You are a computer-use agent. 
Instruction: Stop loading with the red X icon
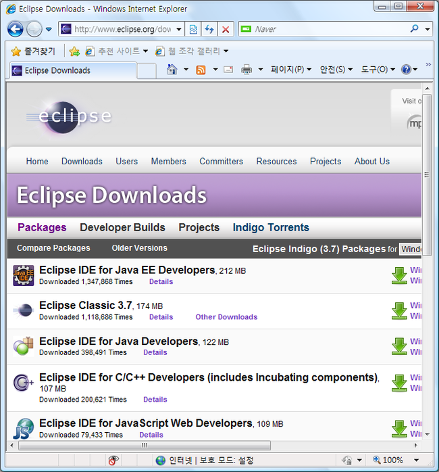click(x=226, y=29)
